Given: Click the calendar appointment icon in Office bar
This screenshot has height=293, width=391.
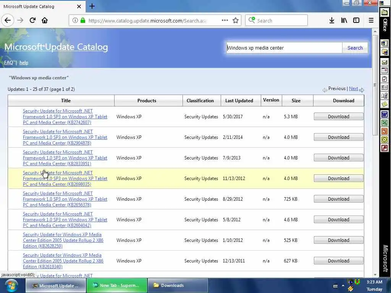Looking at the screenshot, I should 385,71.
